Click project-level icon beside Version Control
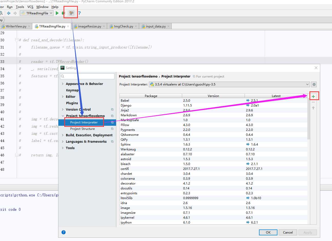 pos(112,110)
